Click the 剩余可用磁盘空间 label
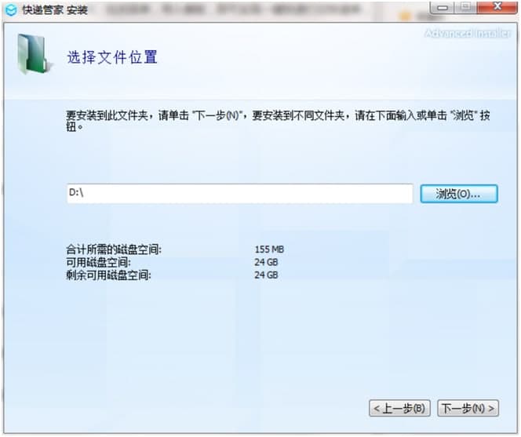This screenshot has width=521, height=437. [108, 275]
